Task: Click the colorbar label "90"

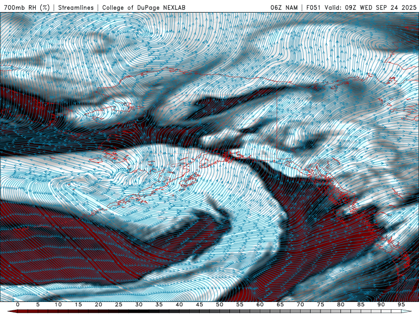Action: pos(381,305)
